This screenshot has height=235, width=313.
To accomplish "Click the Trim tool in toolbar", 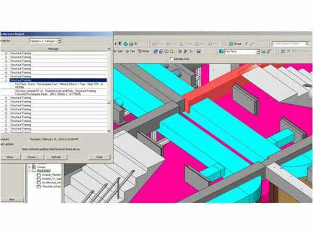I will [x=130, y=51].
